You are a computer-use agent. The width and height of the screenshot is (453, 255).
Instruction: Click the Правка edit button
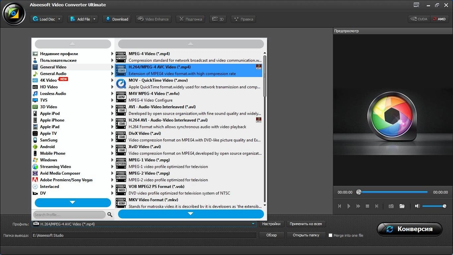(244, 19)
